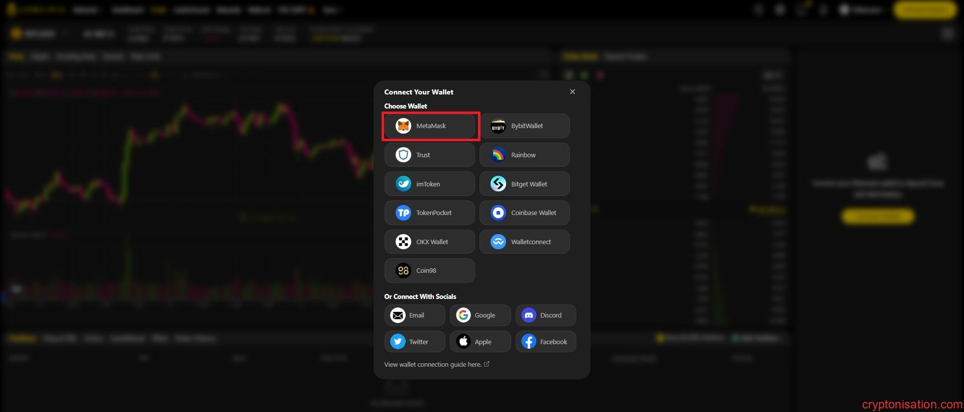This screenshot has width=964, height=412.
Task: Connect with Discord
Action: (x=545, y=316)
